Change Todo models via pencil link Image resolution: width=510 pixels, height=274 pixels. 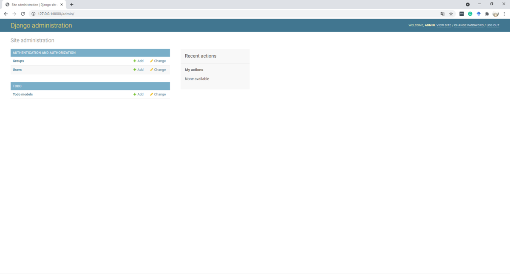[x=158, y=95]
